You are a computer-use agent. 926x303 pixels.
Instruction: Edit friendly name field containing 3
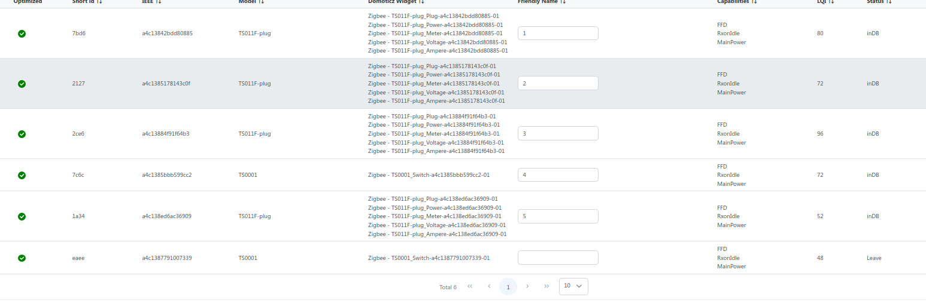(558, 133)
